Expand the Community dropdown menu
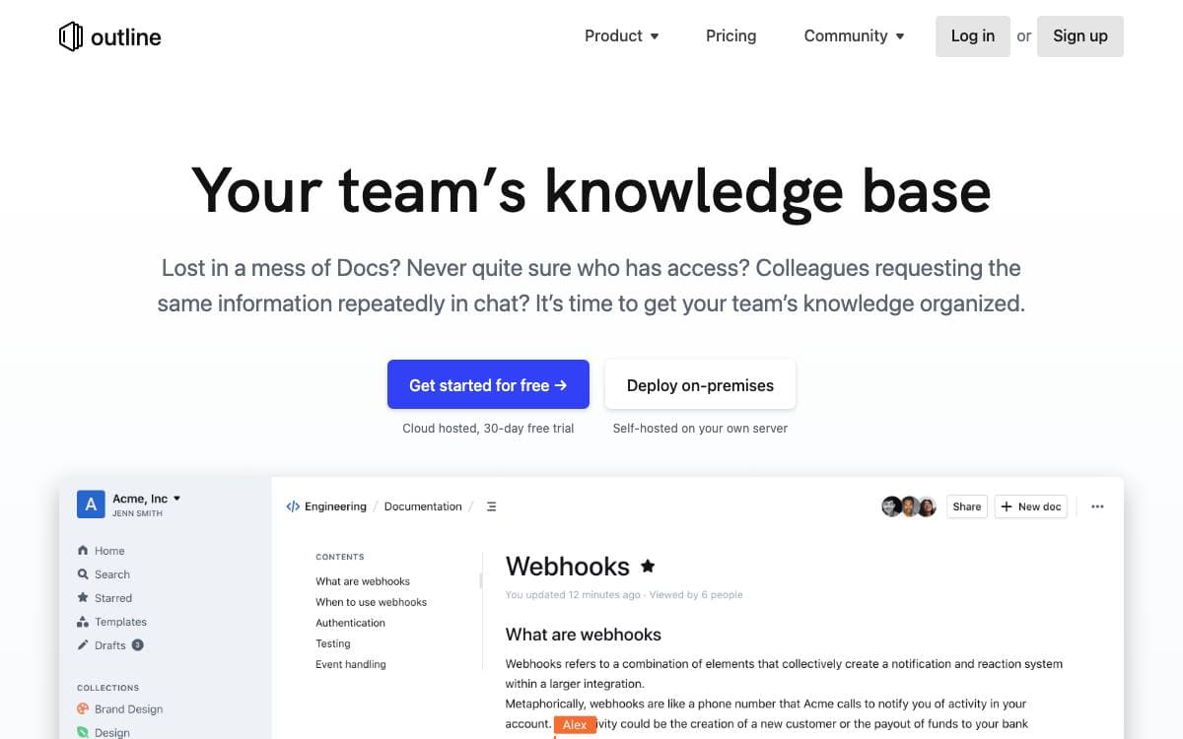Screen dimensions: 1183x739 pos(854,36)
